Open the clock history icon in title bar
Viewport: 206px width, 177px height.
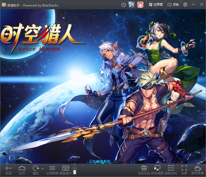pyautogui.click(x=124, y=5)
